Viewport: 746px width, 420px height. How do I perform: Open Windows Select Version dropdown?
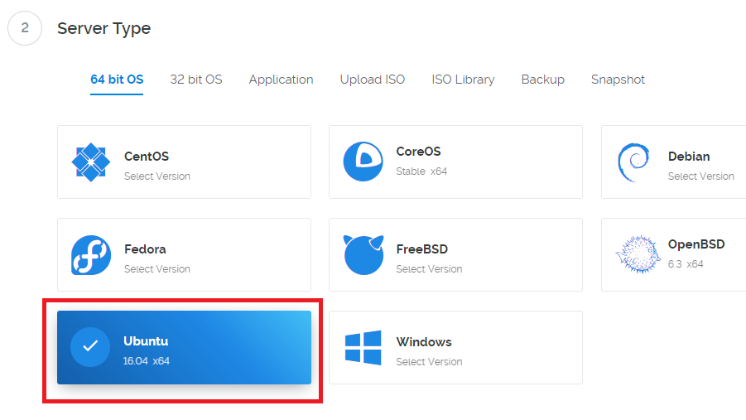pyautogui.click(x=429, y=362)
